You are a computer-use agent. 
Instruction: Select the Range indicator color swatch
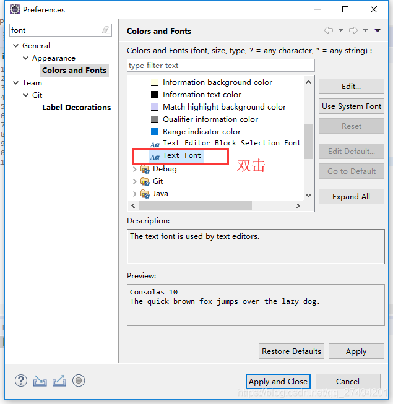(x=155, y=132)
